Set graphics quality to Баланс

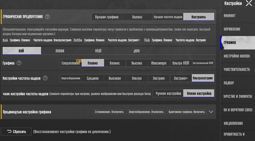[x=115, y=63]
